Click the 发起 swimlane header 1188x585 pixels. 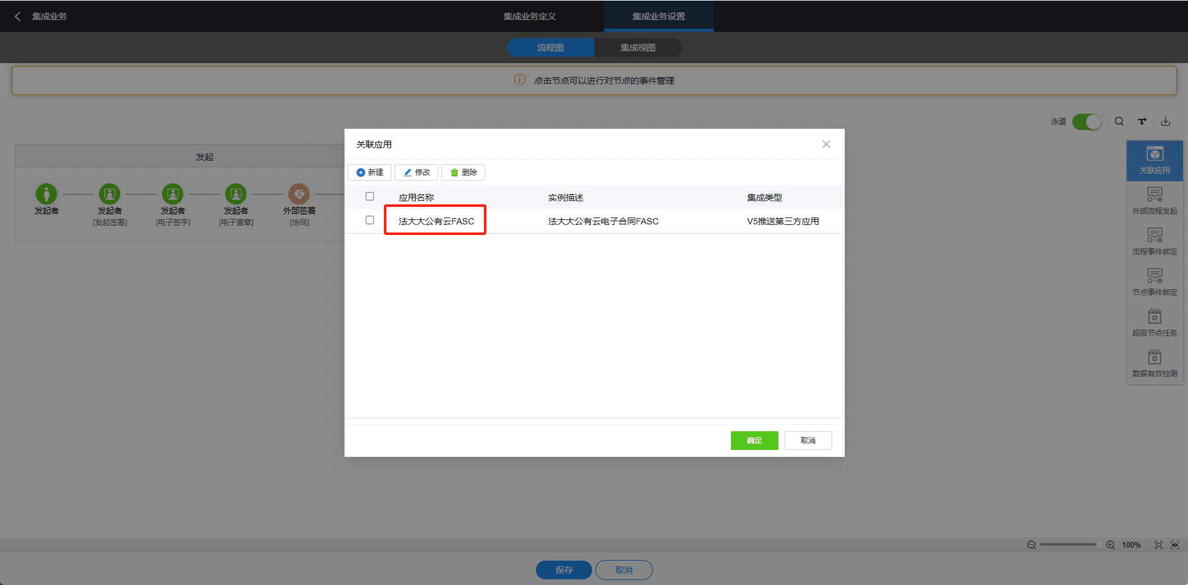[204, 157]
